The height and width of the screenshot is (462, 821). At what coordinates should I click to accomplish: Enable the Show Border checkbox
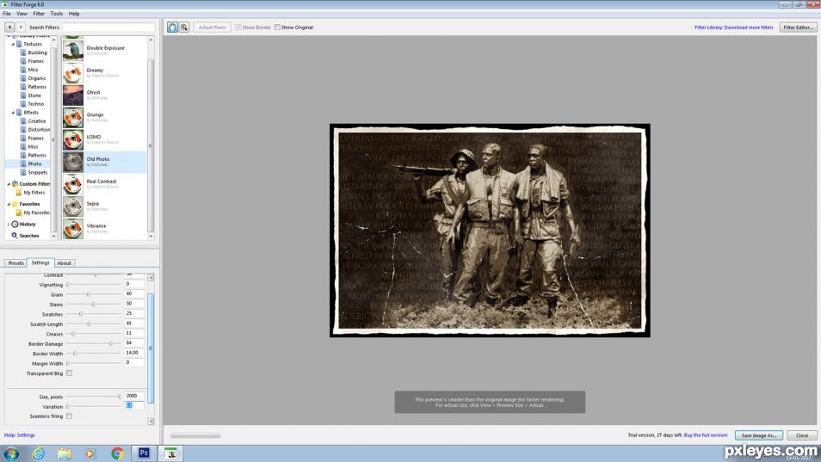(x=238, y=28)
